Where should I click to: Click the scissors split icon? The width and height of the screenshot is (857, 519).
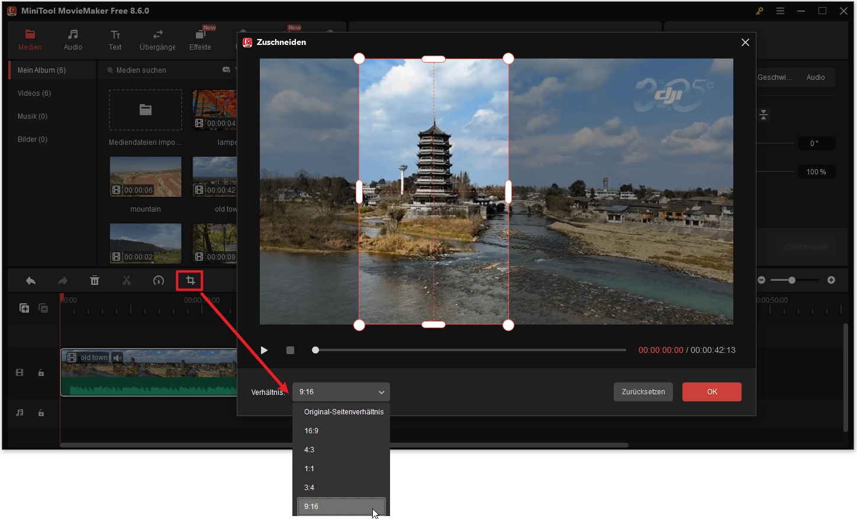click(x=127, y=281)
